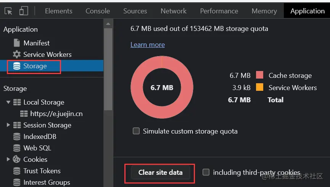Switch to the Network tab

point(174,11)
